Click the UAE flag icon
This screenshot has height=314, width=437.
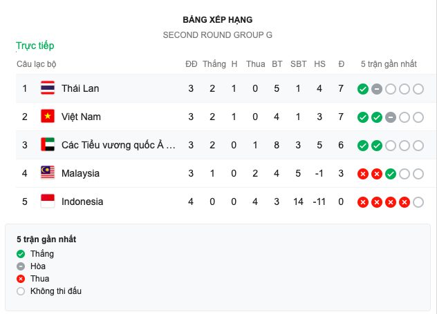click(x=48, y=145)
